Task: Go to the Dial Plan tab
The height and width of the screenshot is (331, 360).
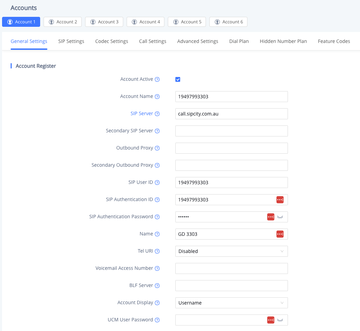Action: click(239, 41)
